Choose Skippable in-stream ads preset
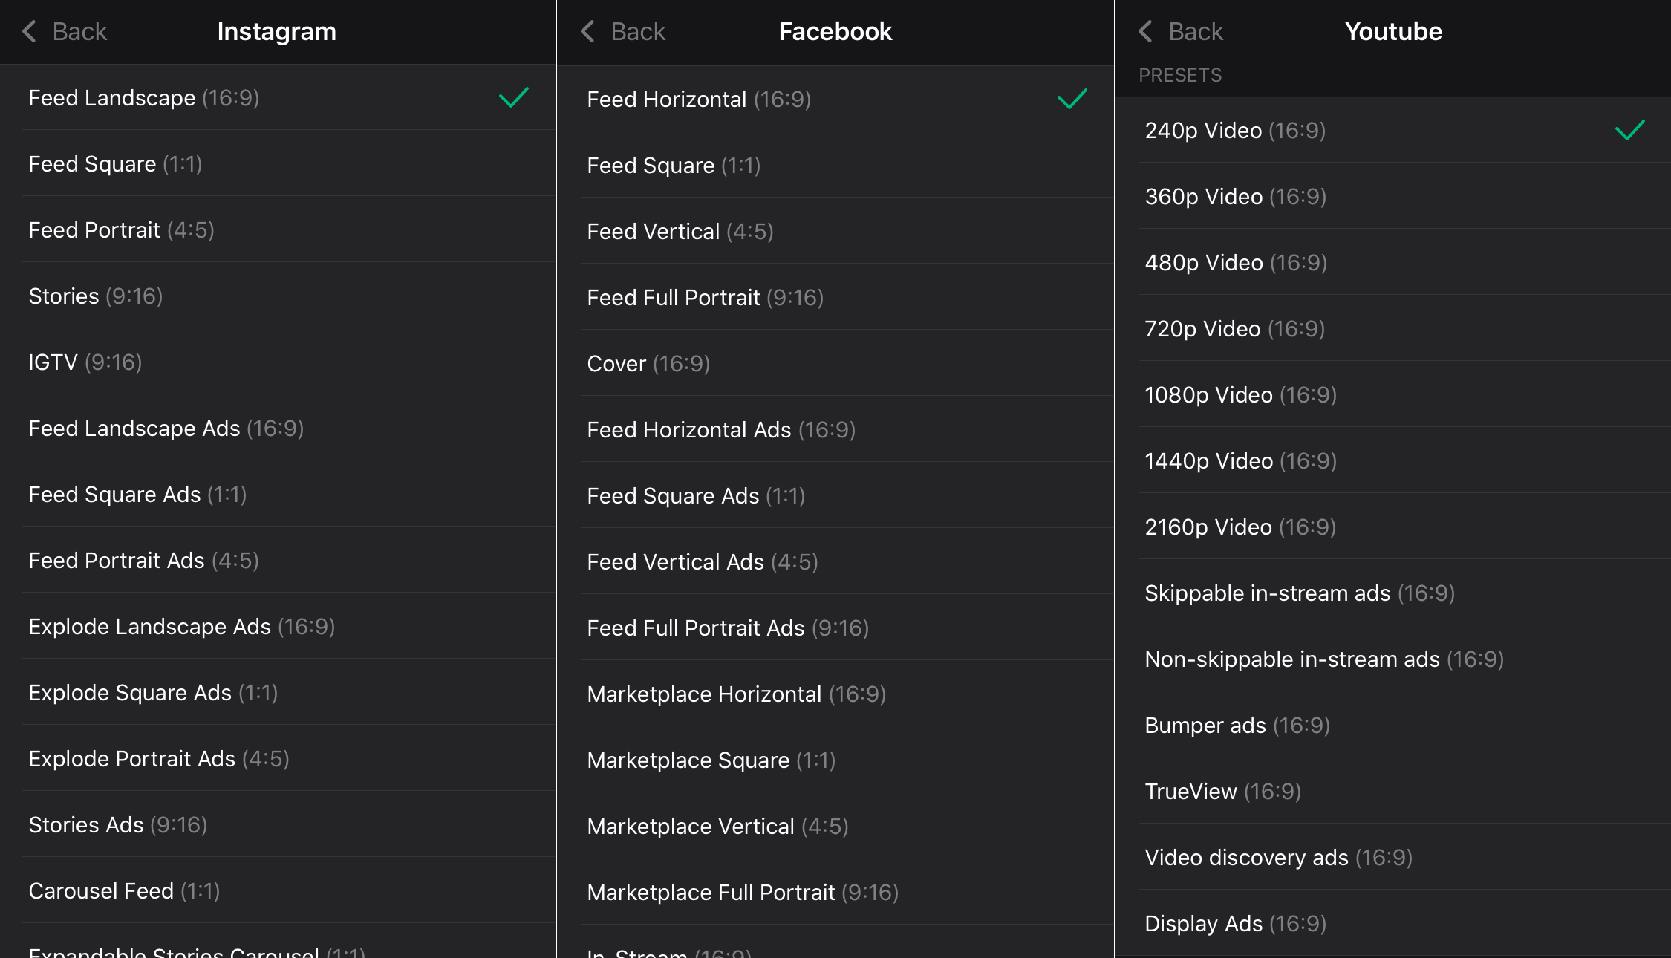Screen dimensions: 1671x958 click(x=1300, y=593)
